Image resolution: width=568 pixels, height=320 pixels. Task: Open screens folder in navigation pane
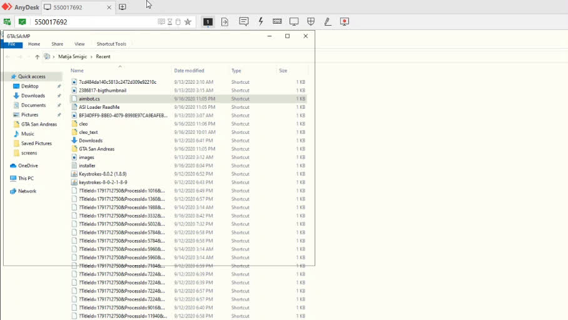click(29, 153)
